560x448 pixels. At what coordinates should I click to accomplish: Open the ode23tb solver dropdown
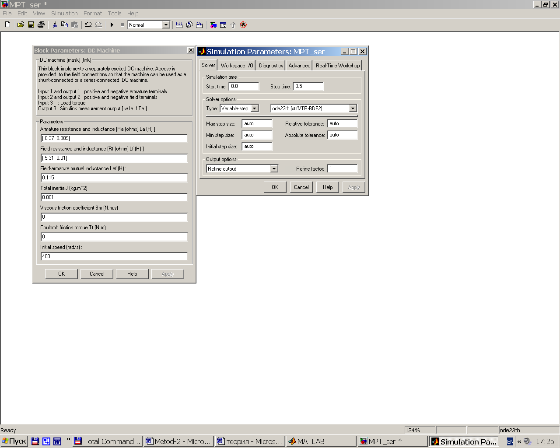(353, 108)
